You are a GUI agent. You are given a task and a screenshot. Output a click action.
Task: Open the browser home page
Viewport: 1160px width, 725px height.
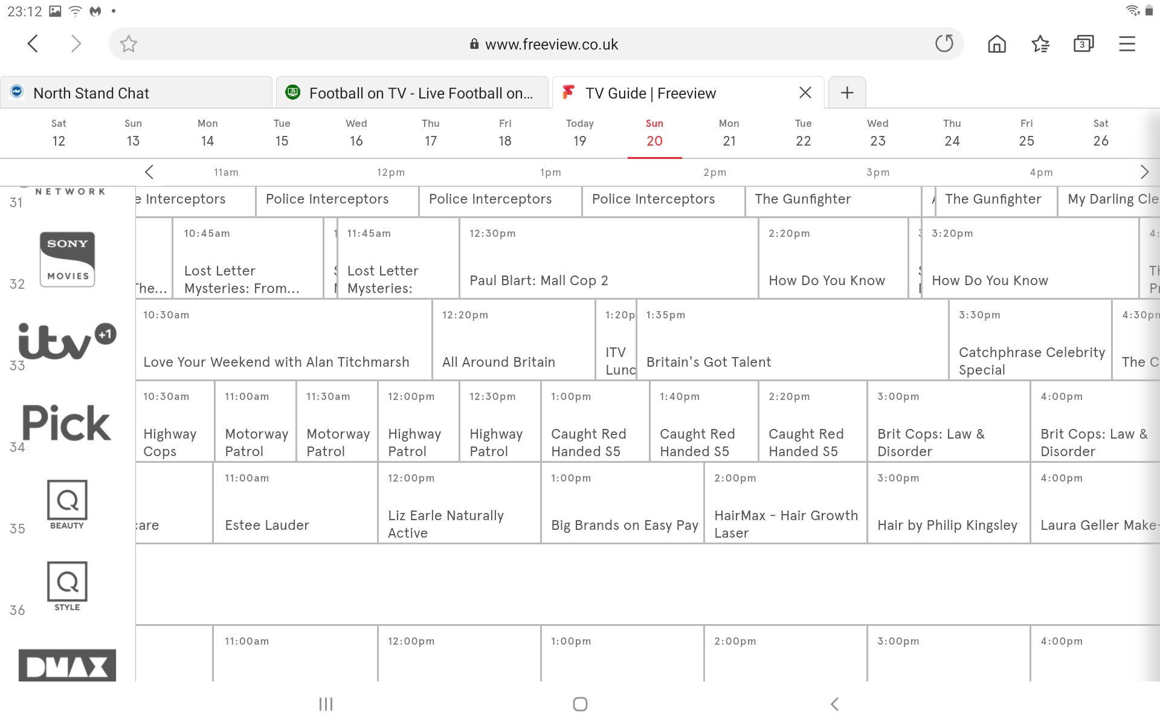(x=997, y=43)
